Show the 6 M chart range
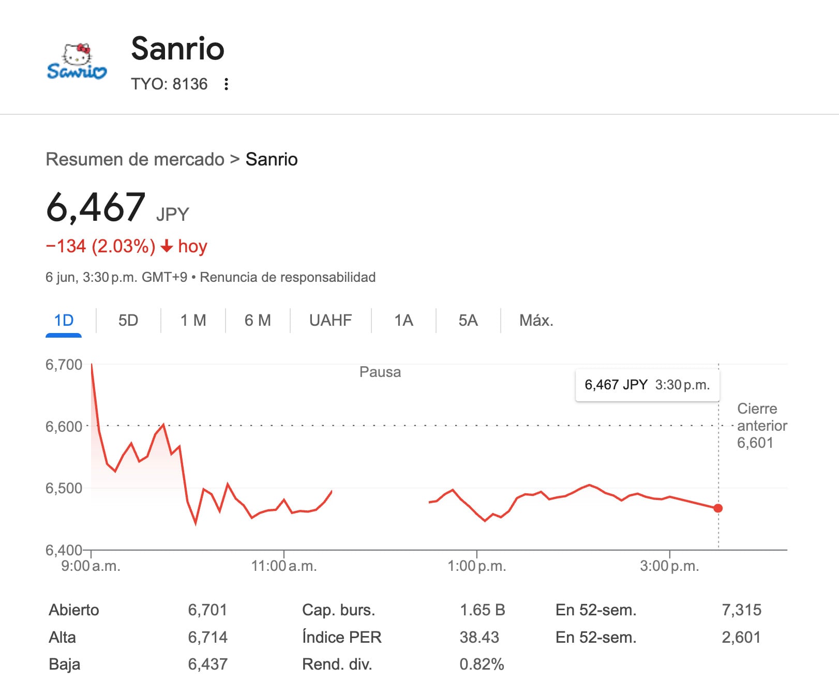Screen dimensions: 839x696 258,321
